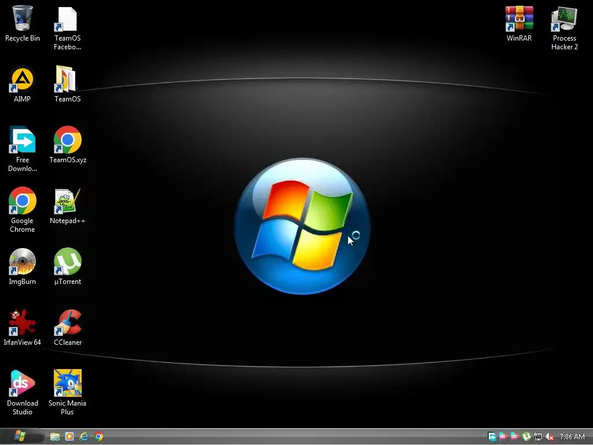This screenshot has height=445, width=593.
Task: Launch Chrome from the taskbar
Action: [x=98, y=437]
